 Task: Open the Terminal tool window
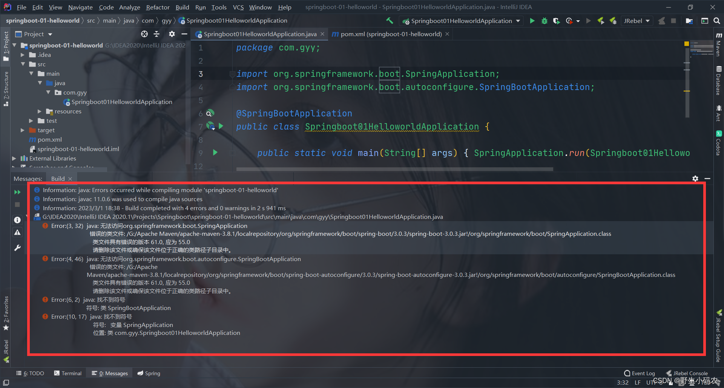coord(68,373)
